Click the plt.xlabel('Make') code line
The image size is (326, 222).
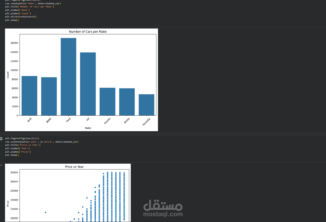pos(17,10)
